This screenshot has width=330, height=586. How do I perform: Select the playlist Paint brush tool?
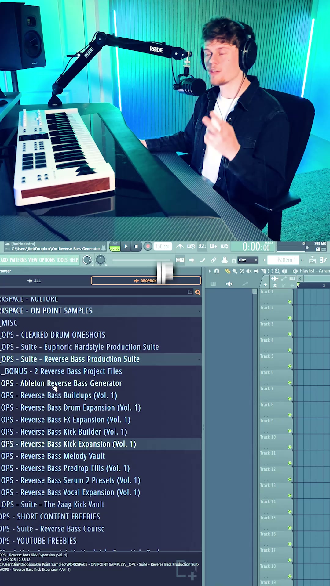235,271
